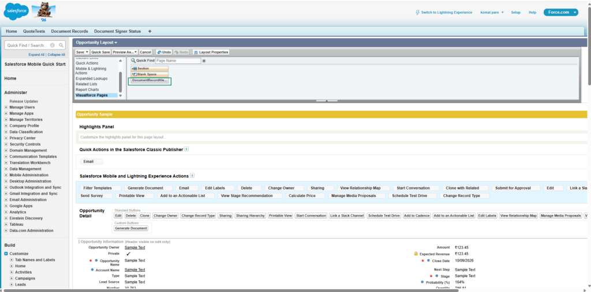591x292 pixels.
Task: Expand Campaigns under Customize
Action: coord(12,278)
